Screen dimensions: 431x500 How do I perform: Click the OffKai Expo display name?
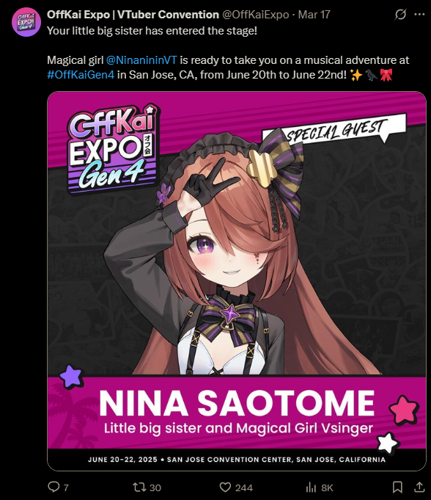click(x=133, y=15)
